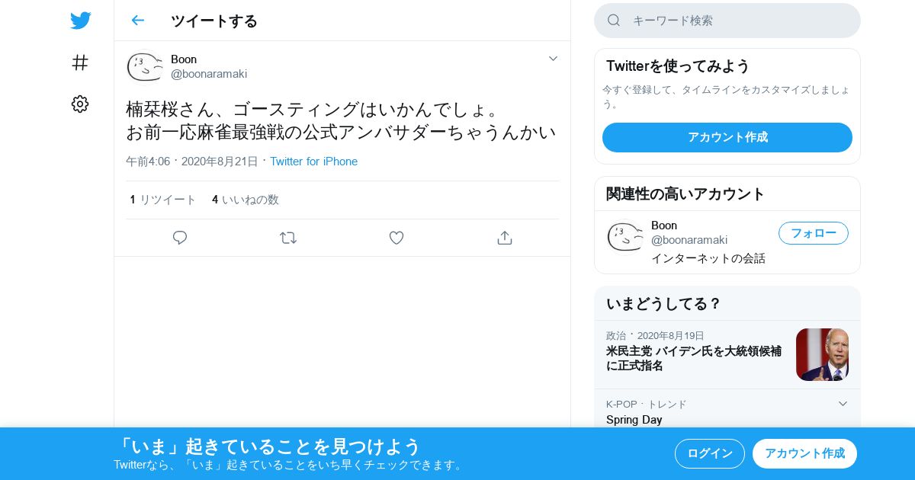Like the tweet with heart icon
915x480 pixels.
coord(396,238)
